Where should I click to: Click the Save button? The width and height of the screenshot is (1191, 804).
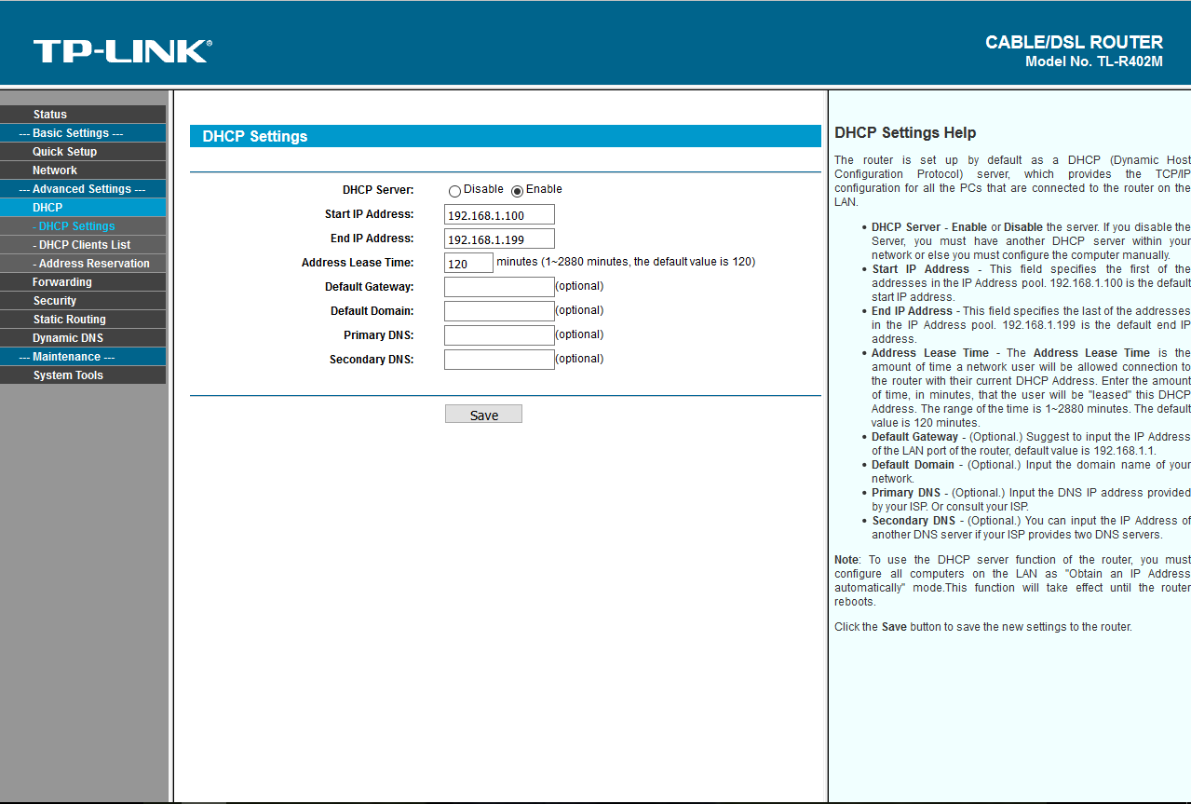483,415
